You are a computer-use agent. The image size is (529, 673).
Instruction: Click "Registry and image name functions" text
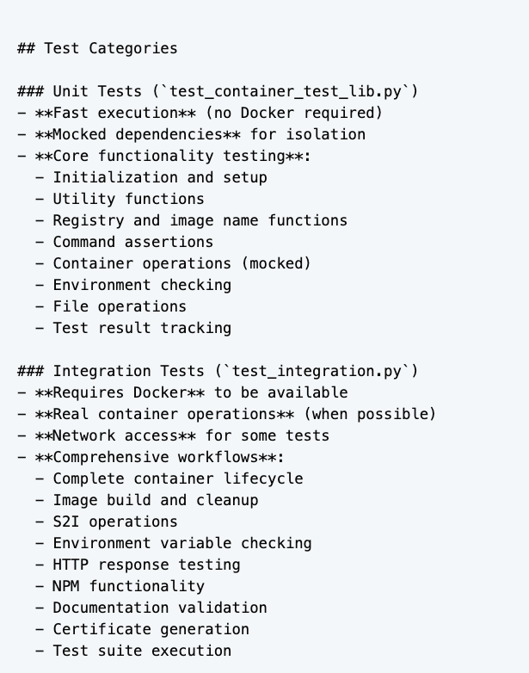pos(200,220)
